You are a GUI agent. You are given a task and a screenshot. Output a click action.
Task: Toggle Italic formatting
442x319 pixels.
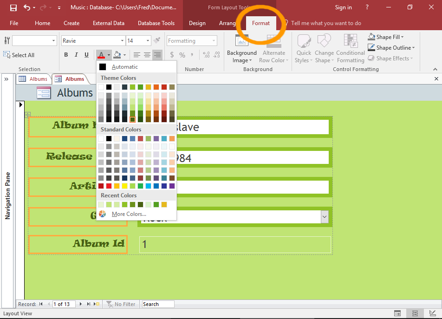click(x=76, y=55)
